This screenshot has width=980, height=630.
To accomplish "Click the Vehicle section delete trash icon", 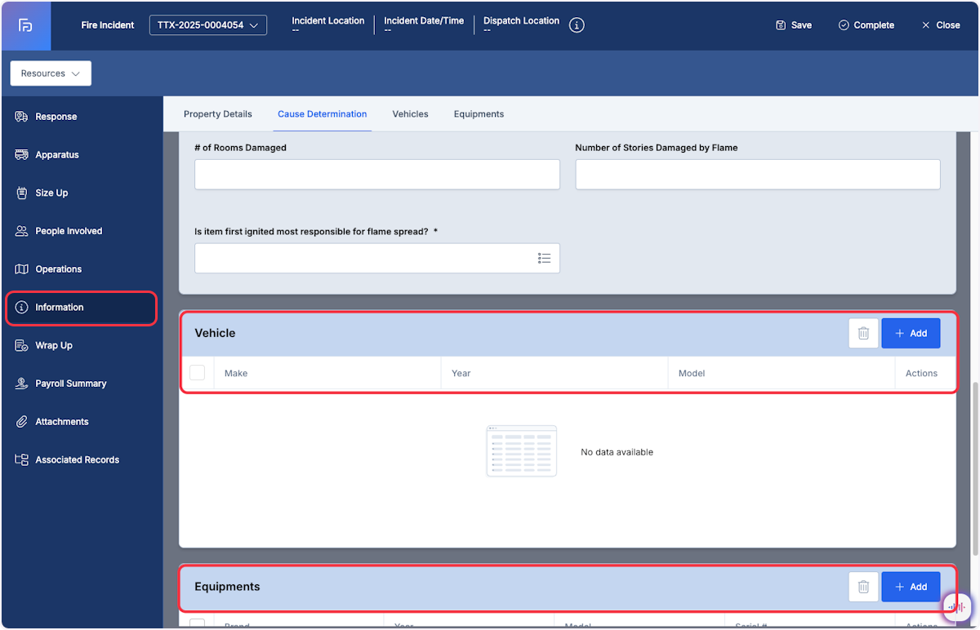I will tap(863, 333).
